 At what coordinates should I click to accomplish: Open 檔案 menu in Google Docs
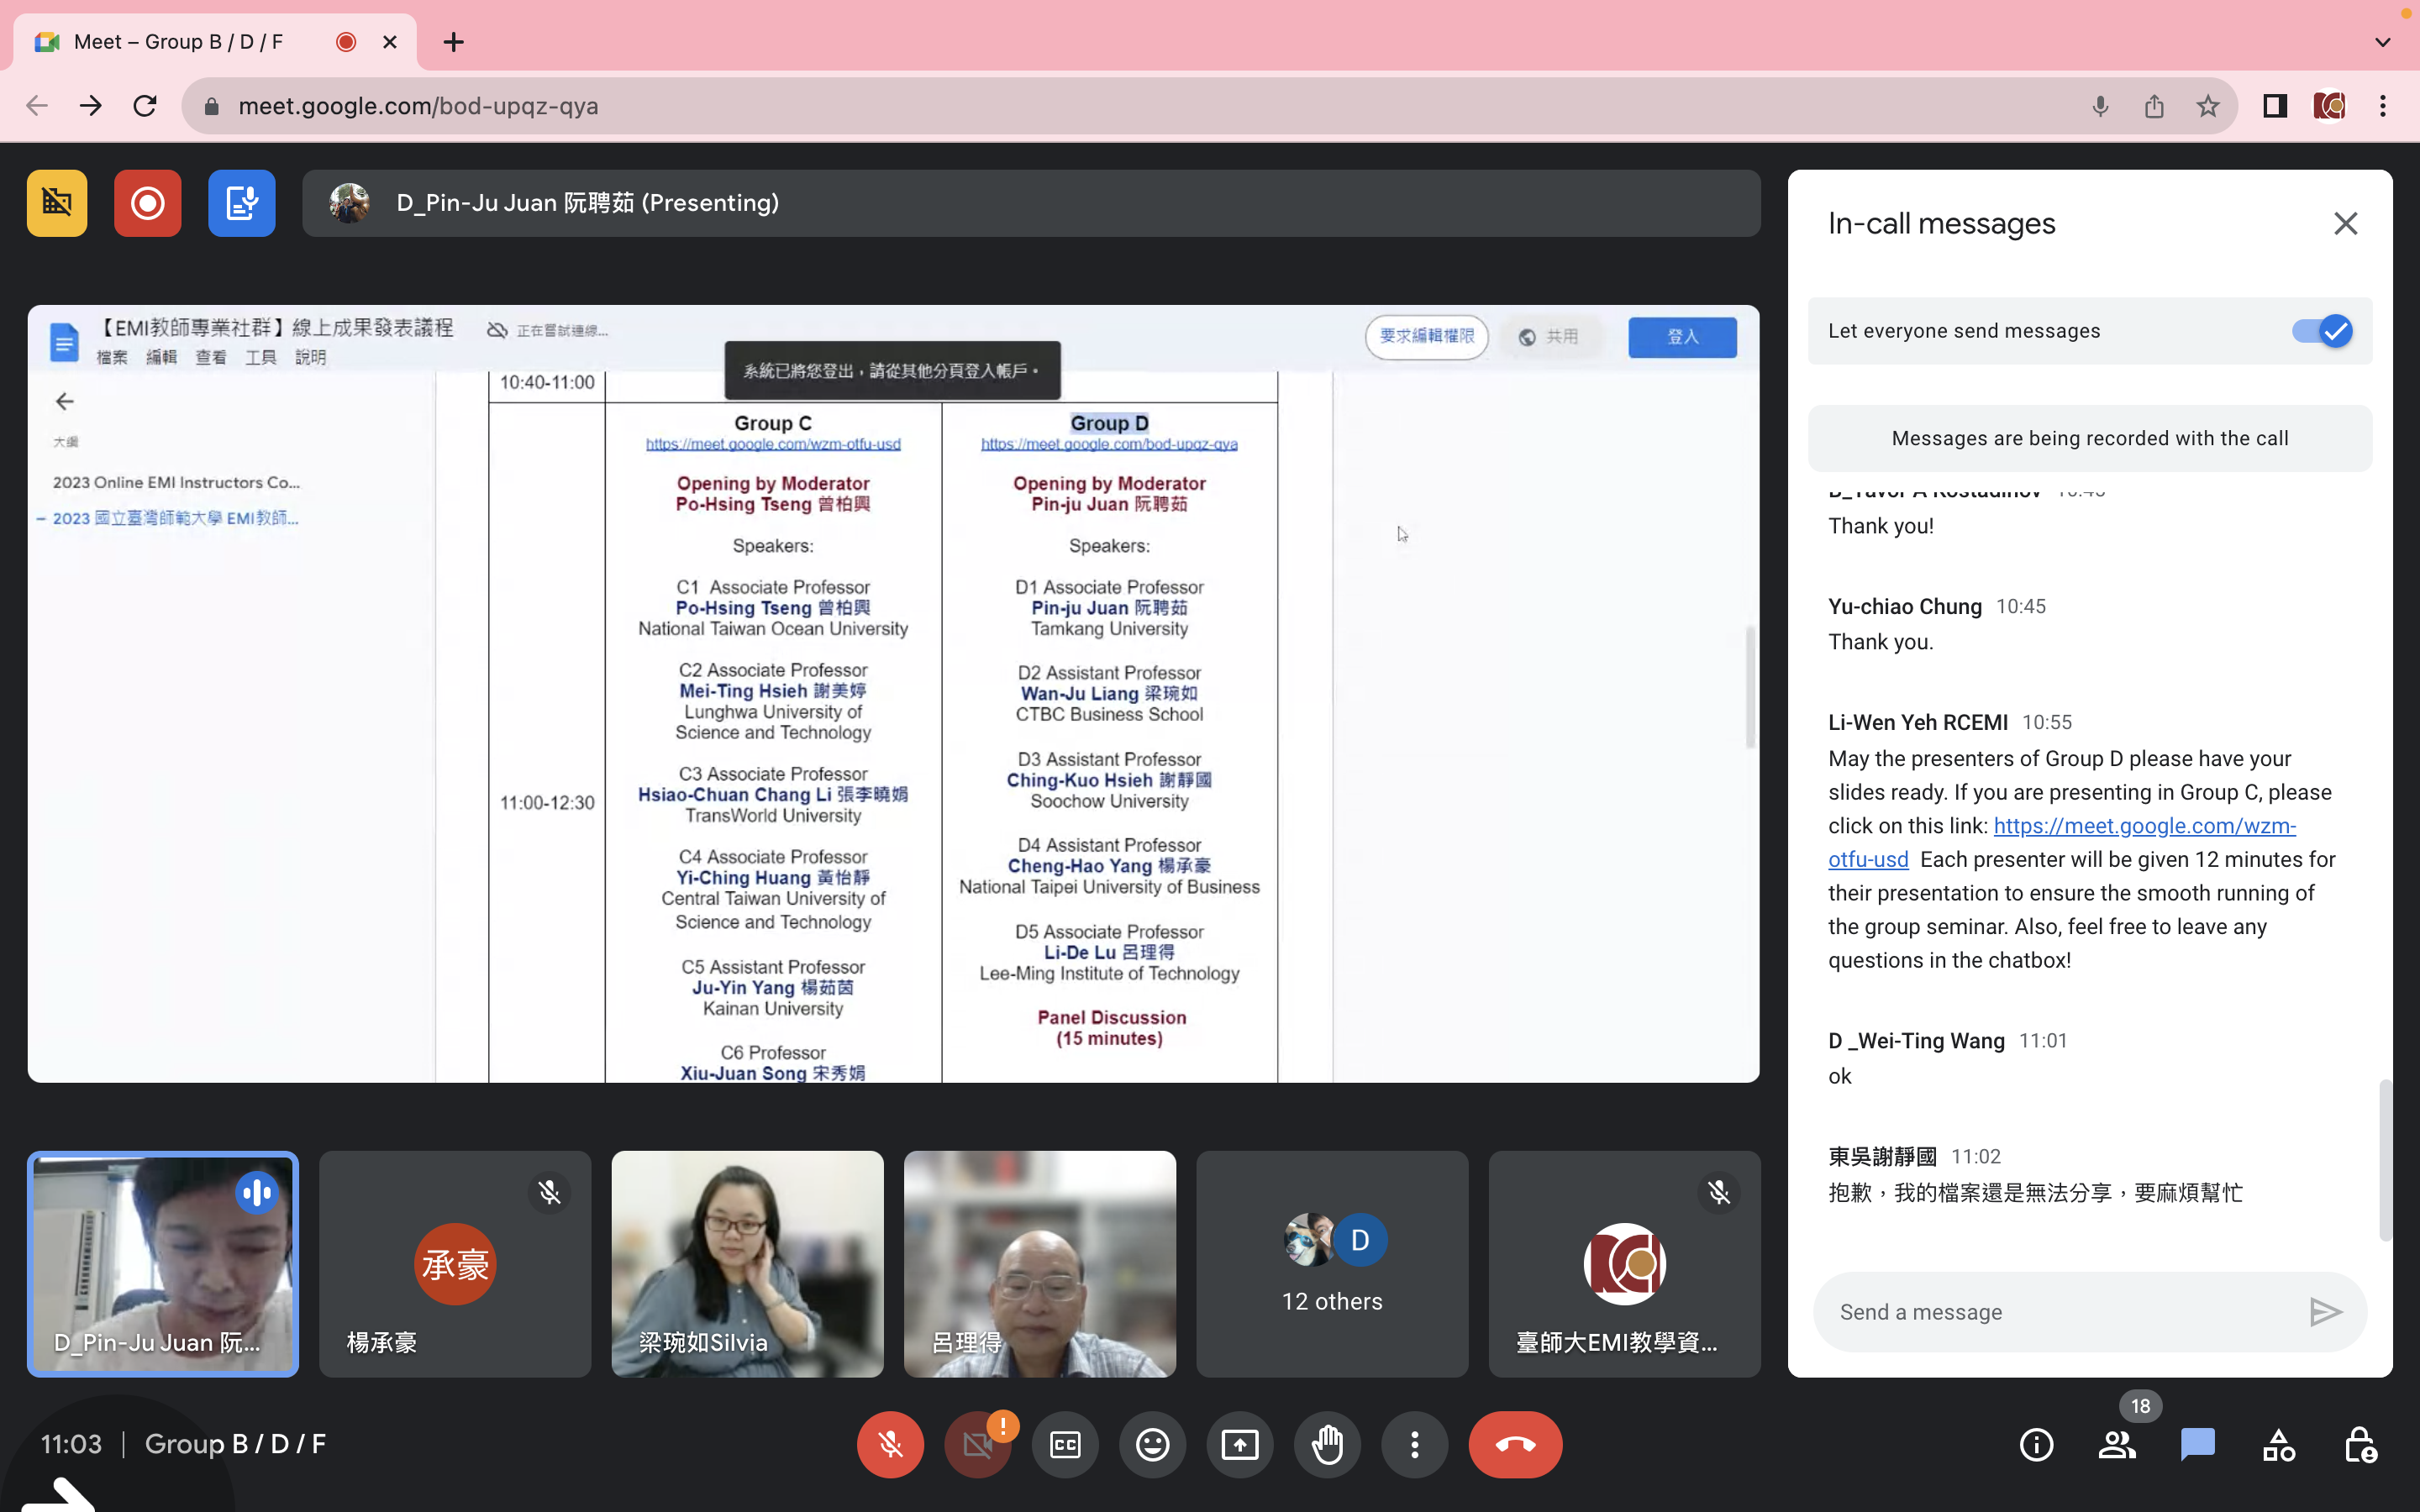tap(112, 357)
